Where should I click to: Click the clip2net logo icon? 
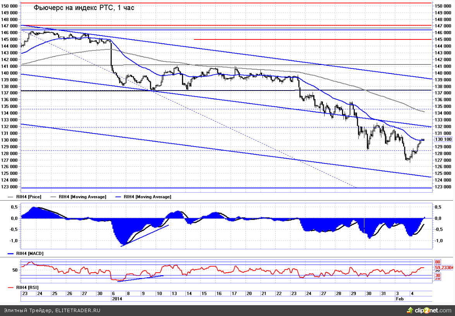(409, 310)
